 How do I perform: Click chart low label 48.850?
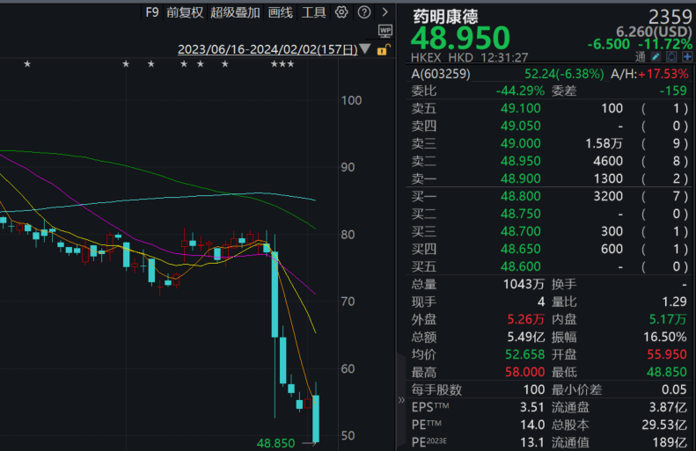click(x=275, y=443)
